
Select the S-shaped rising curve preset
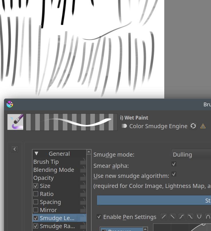point(181,217)
